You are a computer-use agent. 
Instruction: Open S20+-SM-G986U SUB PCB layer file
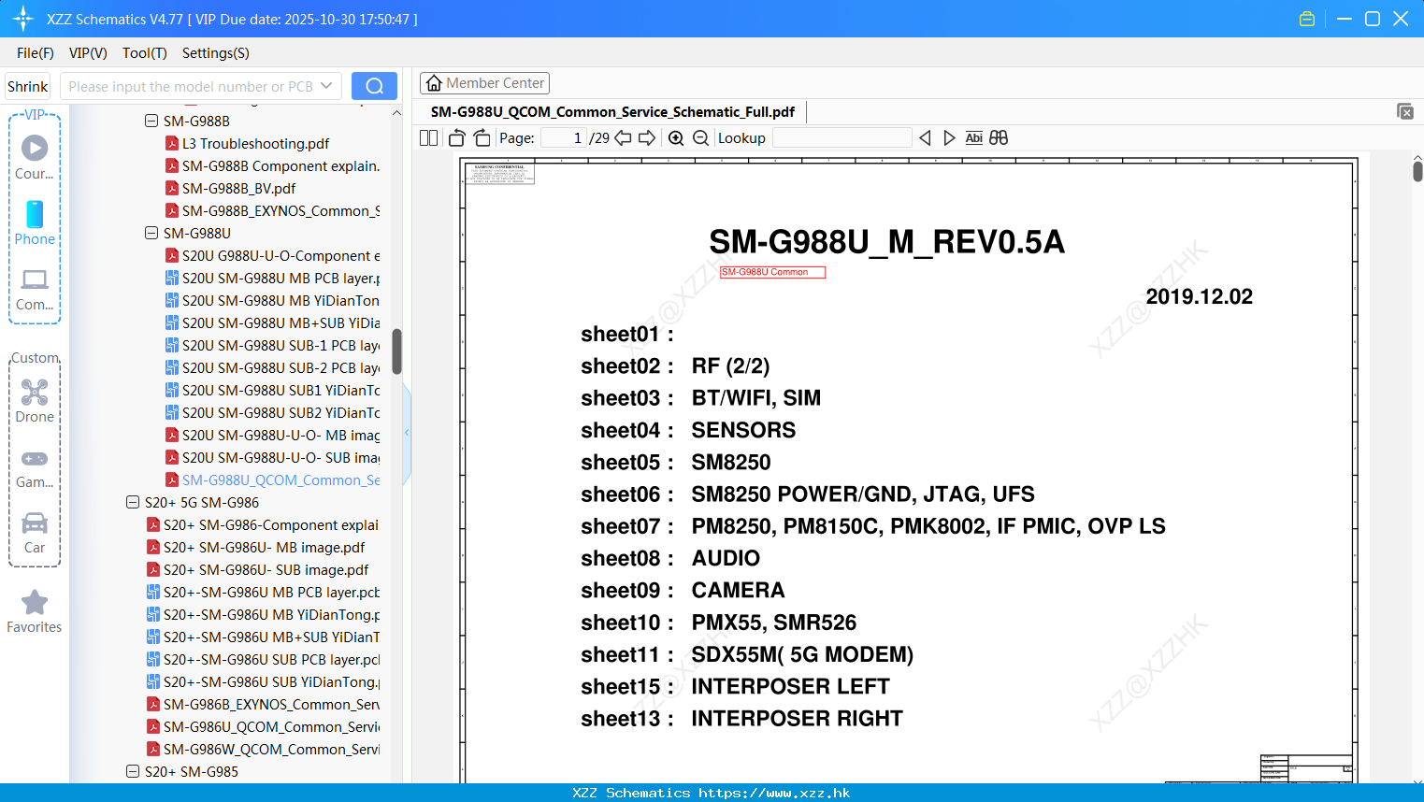click(x=263, y=659)
